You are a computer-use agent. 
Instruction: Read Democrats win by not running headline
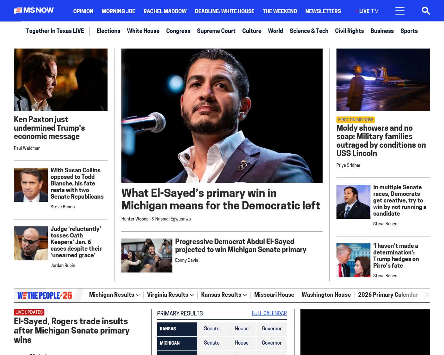click(400, 200)
